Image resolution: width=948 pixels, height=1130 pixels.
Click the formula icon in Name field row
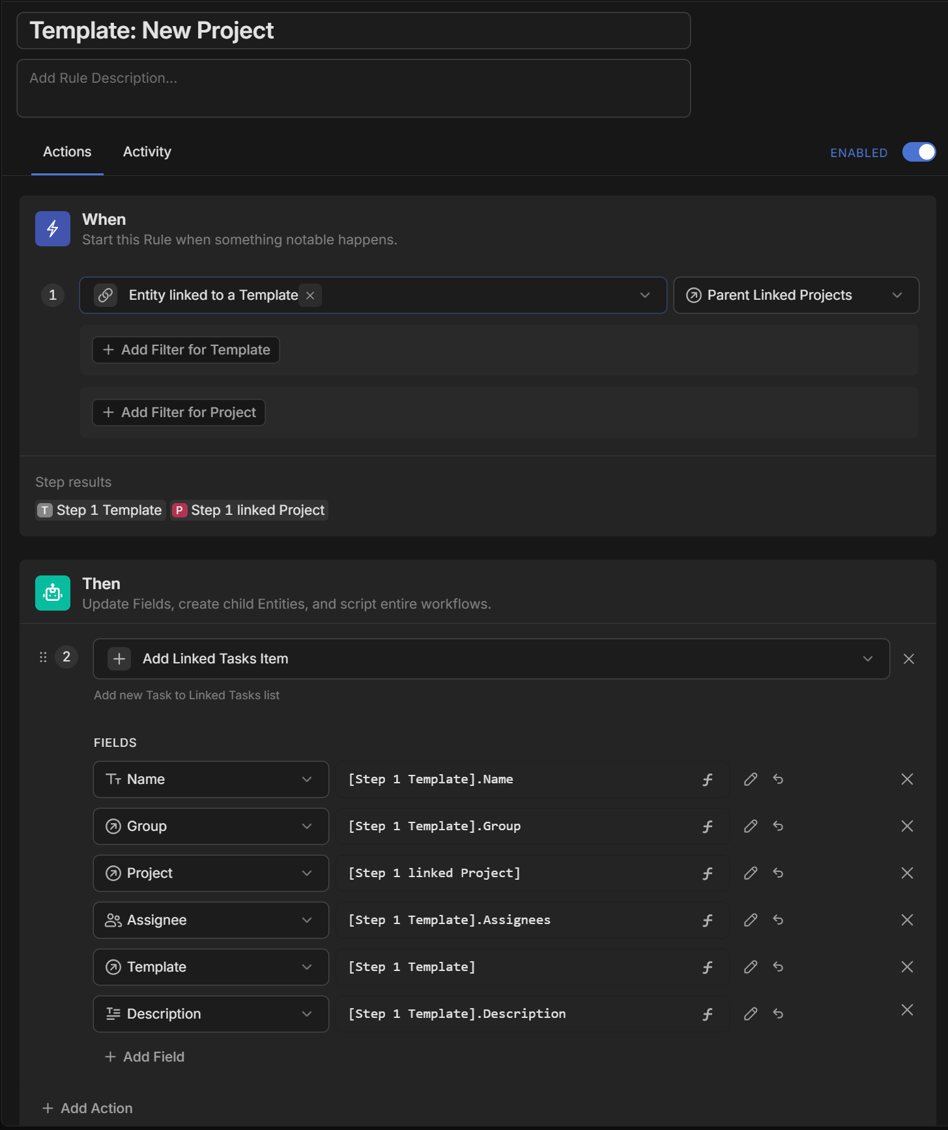[708, 779]
